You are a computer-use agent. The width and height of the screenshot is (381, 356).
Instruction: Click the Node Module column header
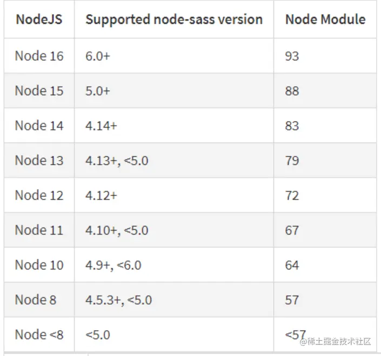[325, 20]
